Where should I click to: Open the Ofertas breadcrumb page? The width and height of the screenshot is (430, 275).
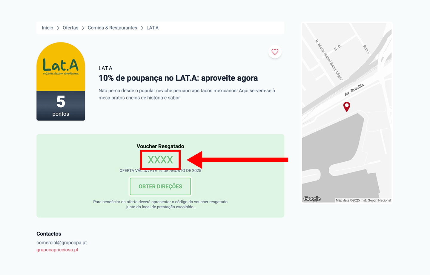coord(70,27)
